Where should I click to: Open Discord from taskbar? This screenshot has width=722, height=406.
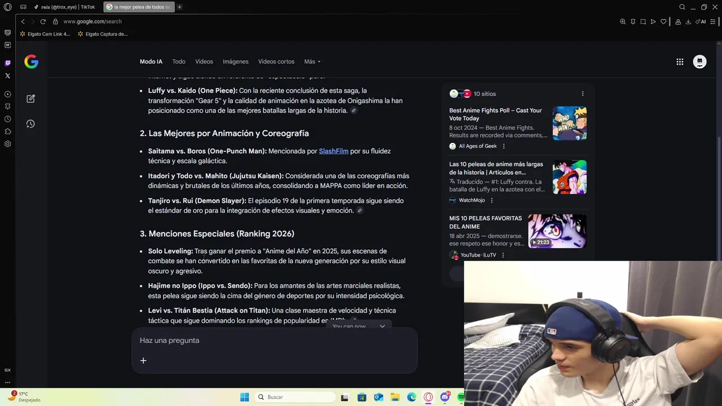(x=445, y=397)
